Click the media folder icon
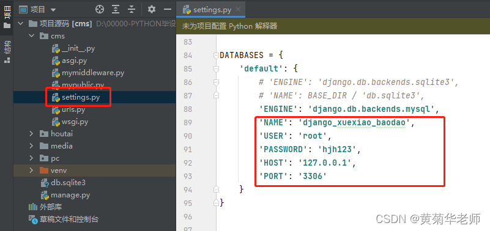Screen dimensions: 490x231 pyautogui.click(x=44, y=146)
